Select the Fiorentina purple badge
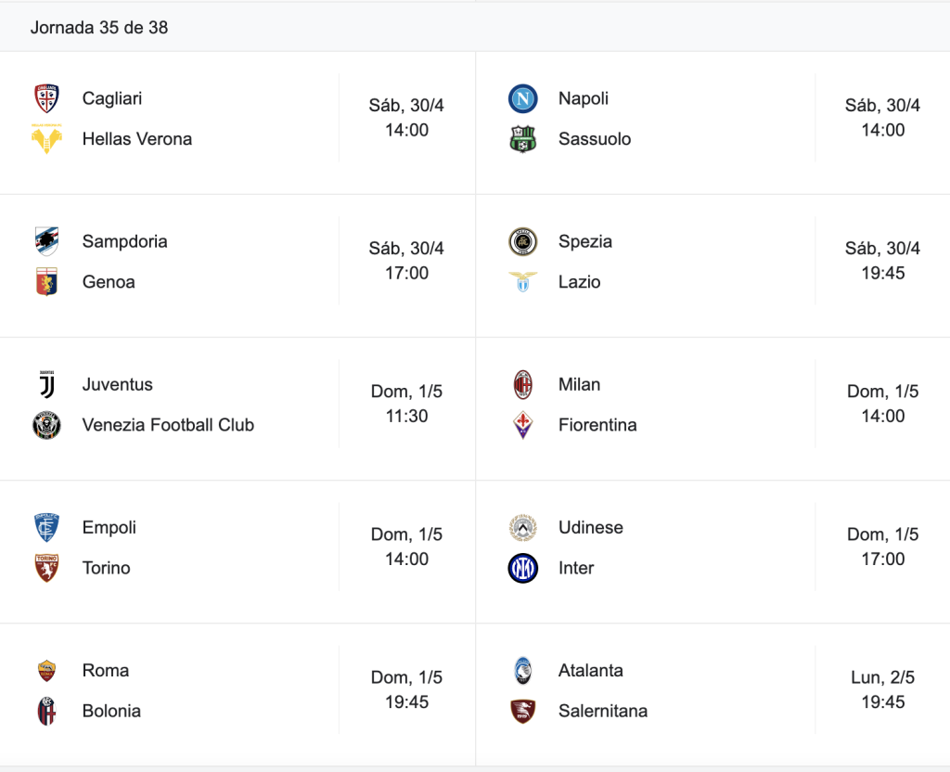Viewport: 950px width, 772px height. click(x=523, y=425)
